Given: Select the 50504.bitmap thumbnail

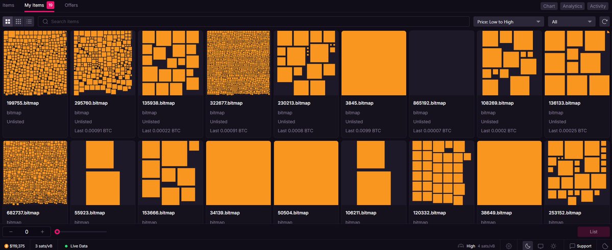Looking at the screenshot, I should click(306, 173).
